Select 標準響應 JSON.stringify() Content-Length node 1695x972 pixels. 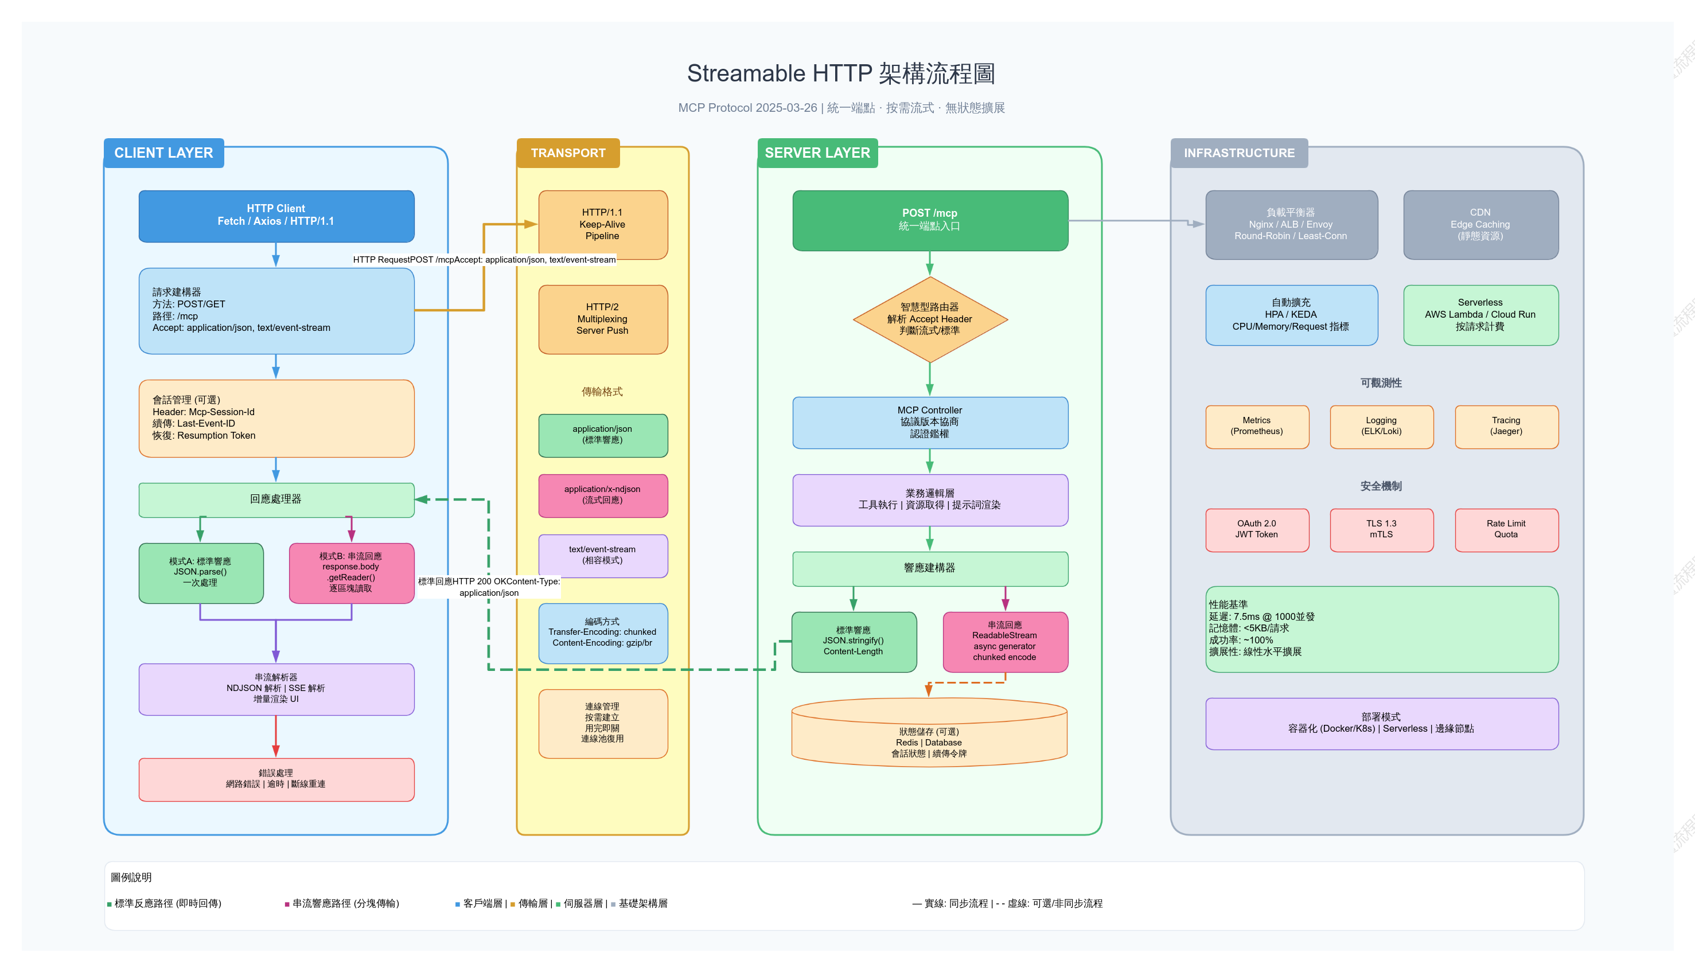(854, 642)
